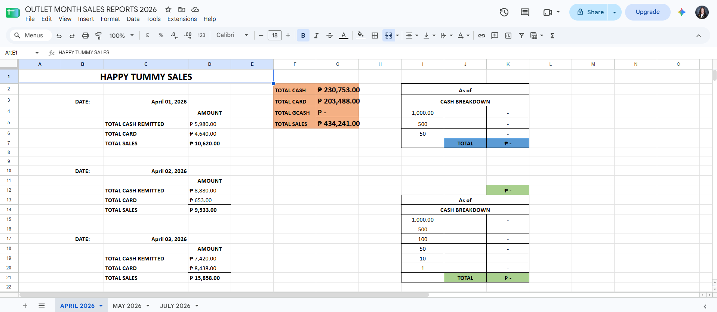717x312 pixels.
Task: Insert a comment
Action: [x=495, y=35]
